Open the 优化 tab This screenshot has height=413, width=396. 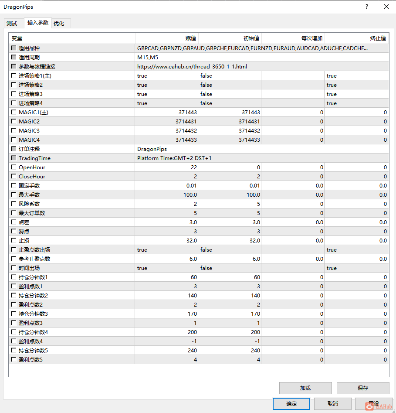point(59,23)
